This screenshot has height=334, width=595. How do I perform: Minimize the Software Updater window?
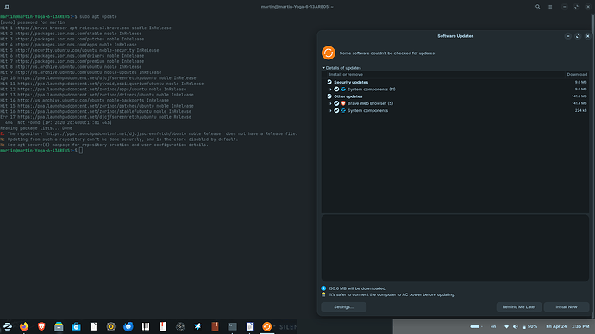click(567, 36)
